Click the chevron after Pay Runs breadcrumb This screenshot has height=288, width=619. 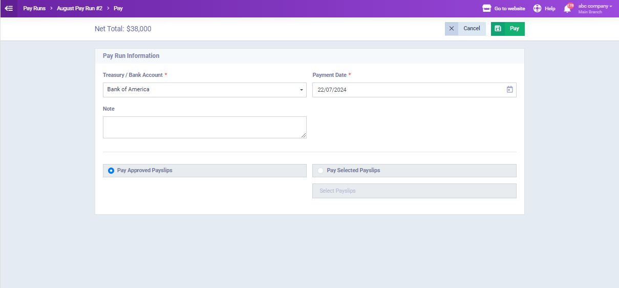pos(51,8)
